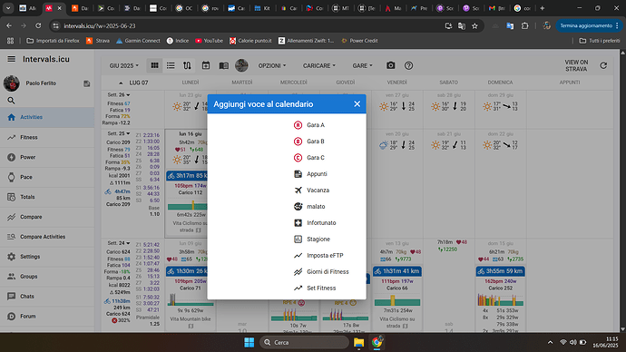Click the open book toolbar icon

[x=223, y=65]
